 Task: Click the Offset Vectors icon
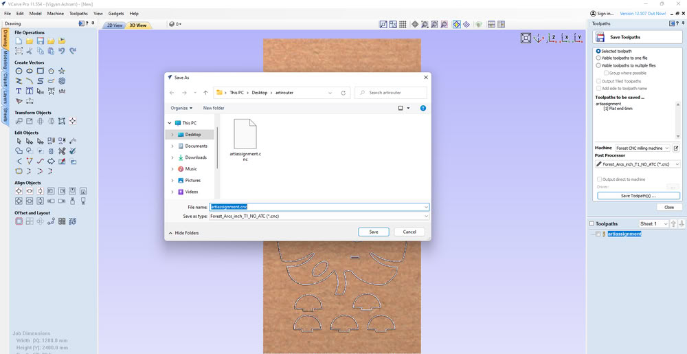click(x=19, y=221)
